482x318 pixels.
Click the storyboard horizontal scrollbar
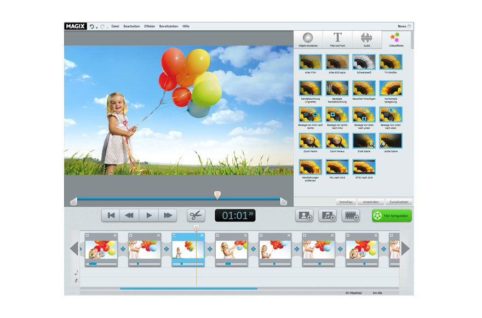point(188,288)
